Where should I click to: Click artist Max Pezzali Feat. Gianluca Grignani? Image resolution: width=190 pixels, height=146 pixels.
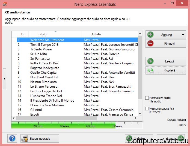click(x=109, y=63)
